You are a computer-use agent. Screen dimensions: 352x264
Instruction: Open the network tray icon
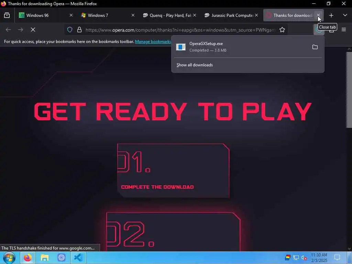[296, 257]
